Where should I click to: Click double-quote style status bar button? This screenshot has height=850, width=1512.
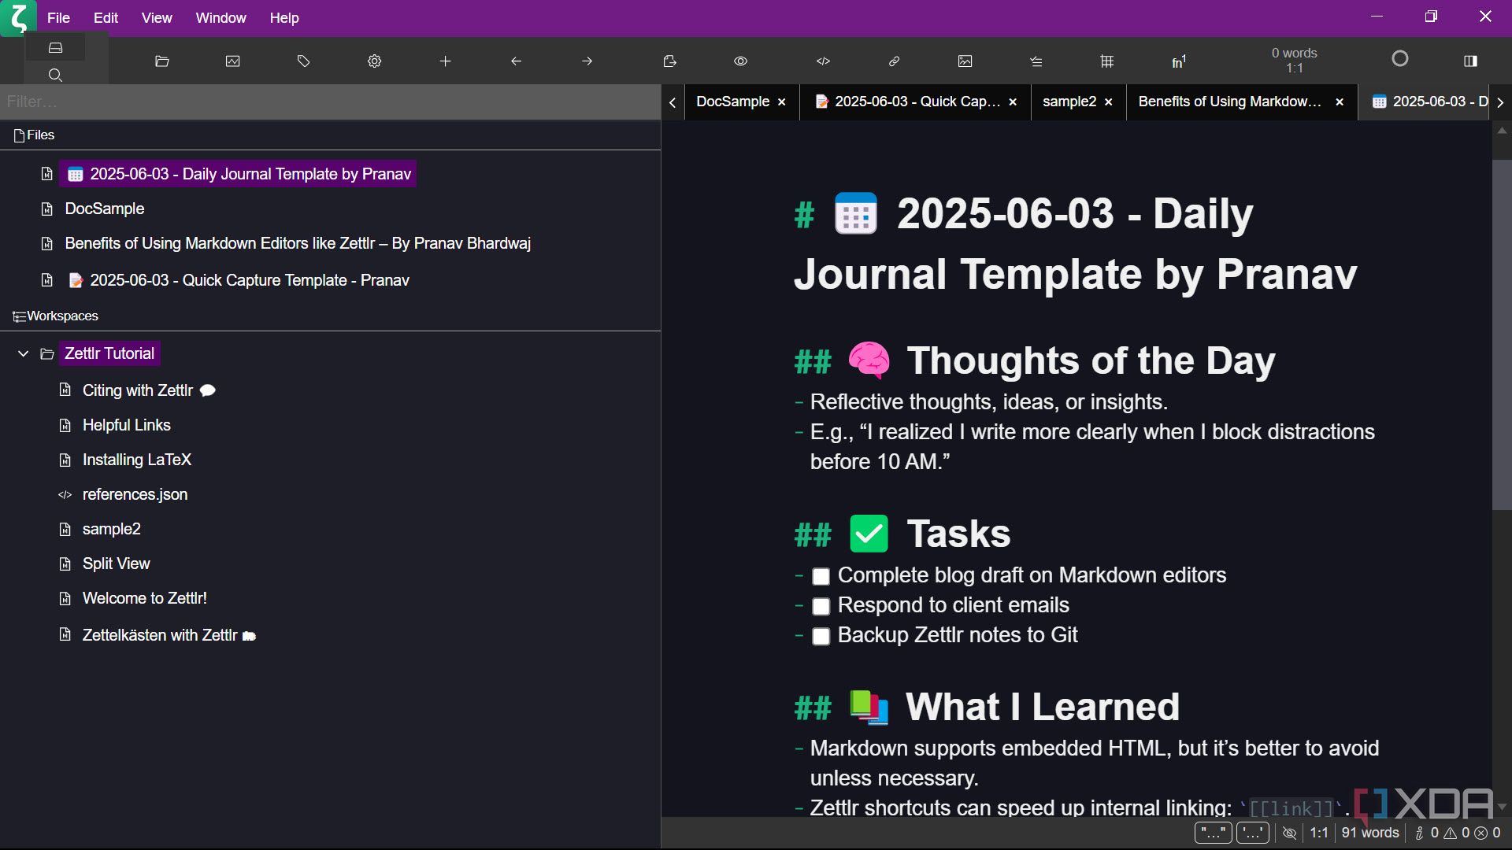coord(1213,833)
